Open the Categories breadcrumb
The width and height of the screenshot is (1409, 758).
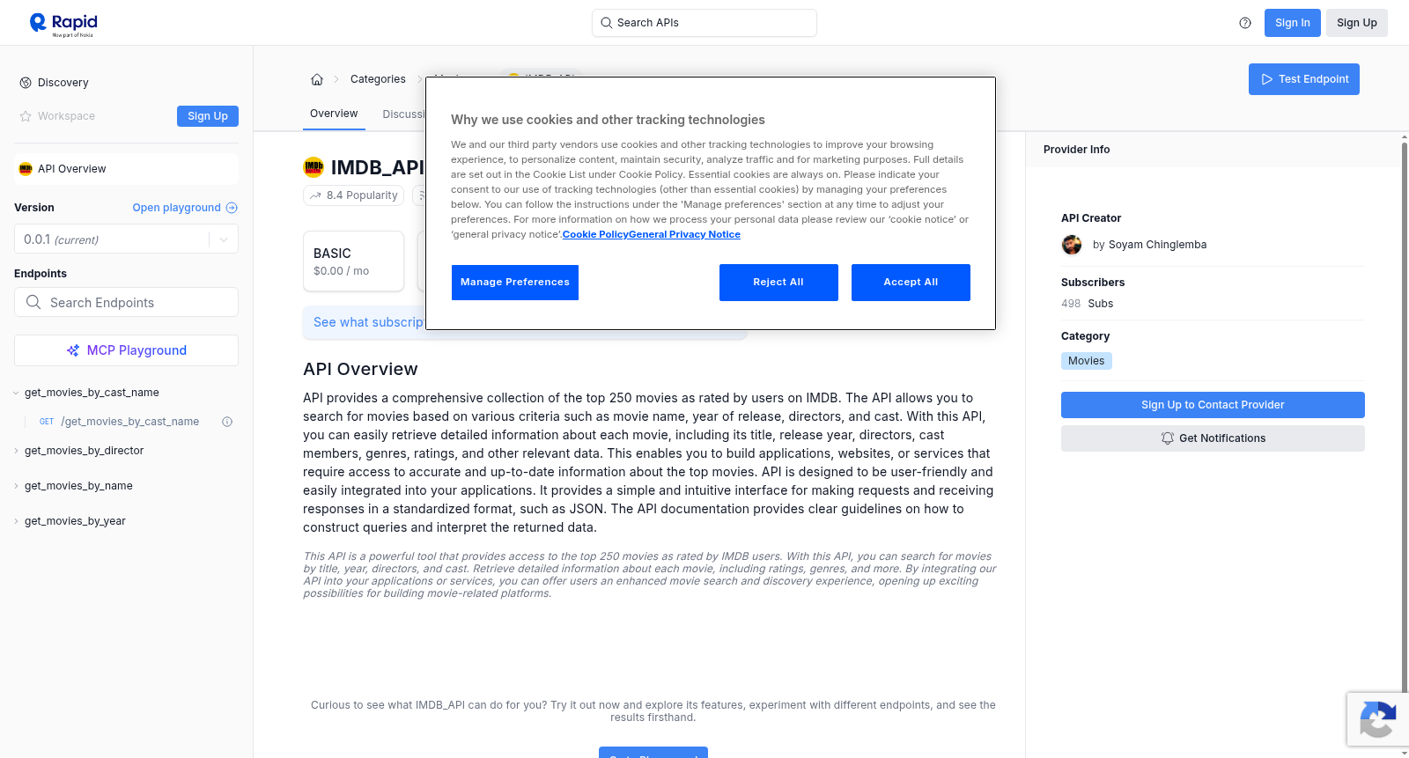(378, 79)
